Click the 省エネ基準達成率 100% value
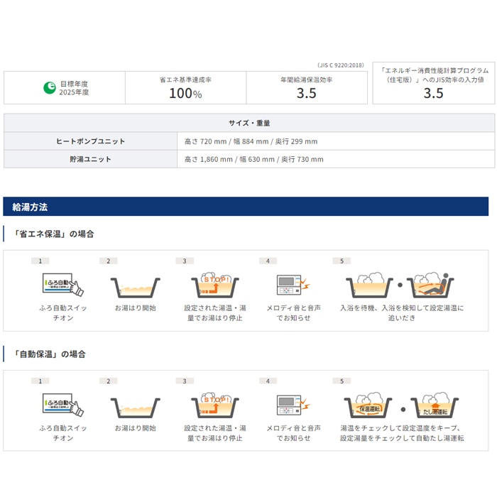 [x=185, y=93]
